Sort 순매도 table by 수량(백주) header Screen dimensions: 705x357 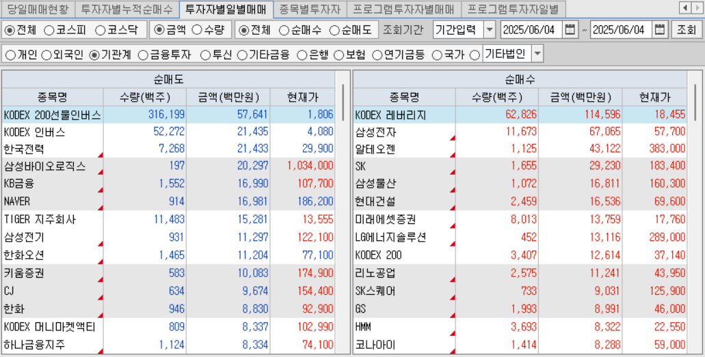pyautogui.click(x=145, y=97)
